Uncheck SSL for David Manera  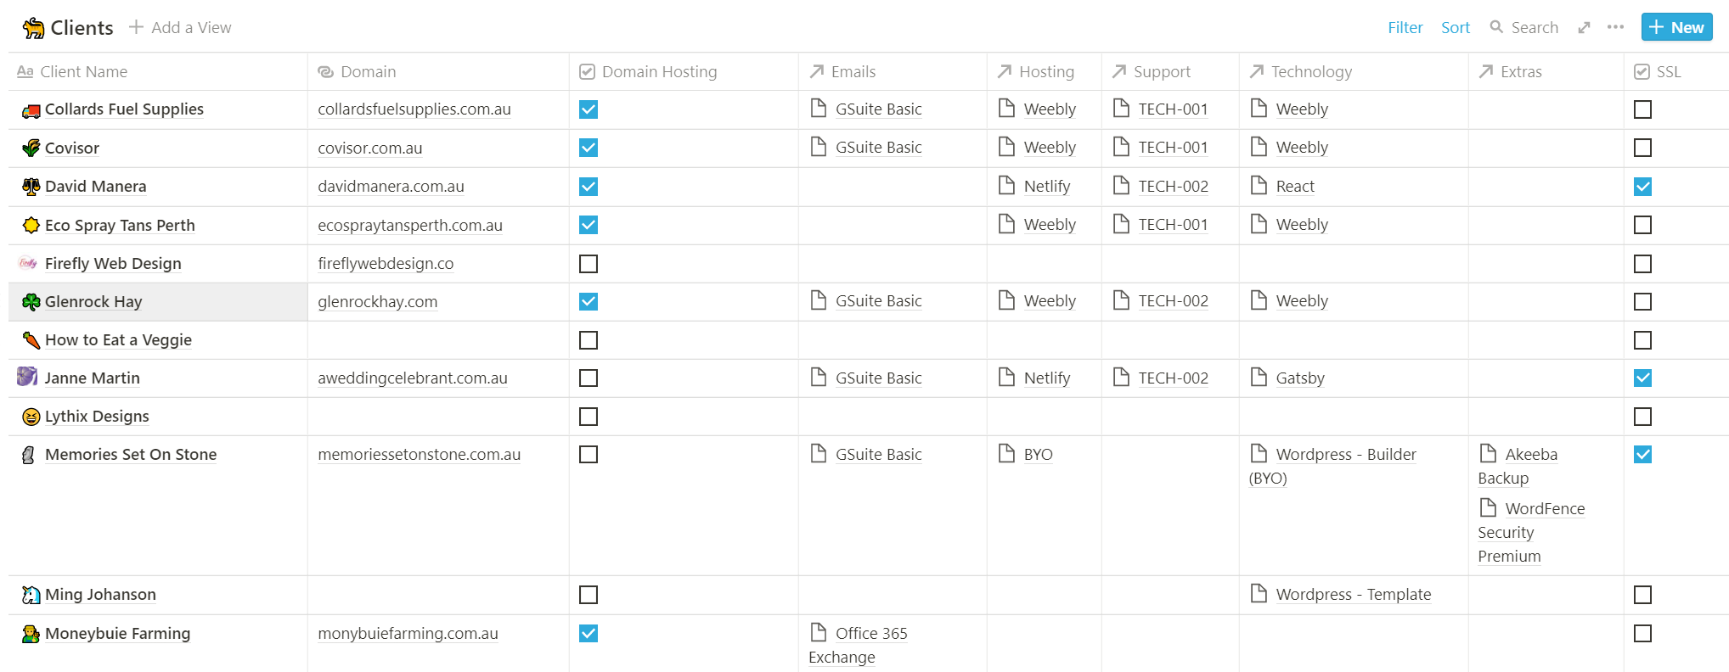coord(1643,187)
